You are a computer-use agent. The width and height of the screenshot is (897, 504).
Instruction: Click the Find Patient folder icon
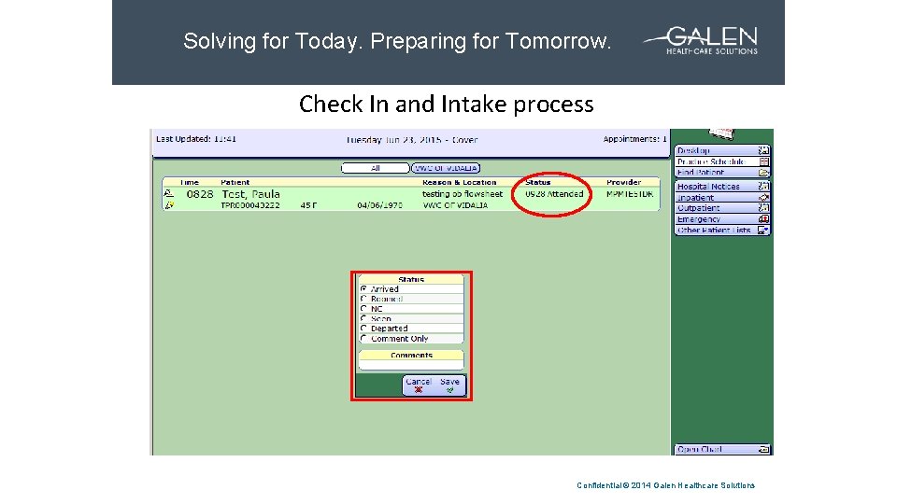tap(763, 172)
